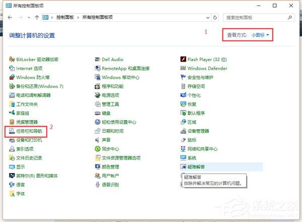The image size is (302, 222).
Task: Click the 英特尔(R) 图形和媒体 icon
Action: point(12,176)
